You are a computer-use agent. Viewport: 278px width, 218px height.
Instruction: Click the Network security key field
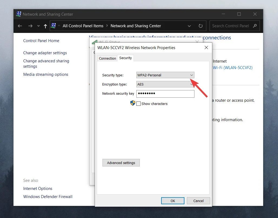click(165, 94)
